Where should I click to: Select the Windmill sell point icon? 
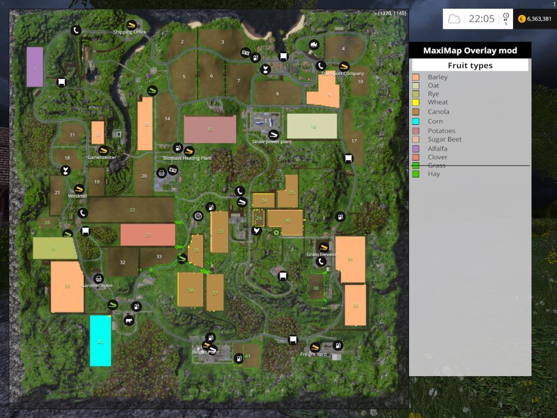click(x=79, y=189)
